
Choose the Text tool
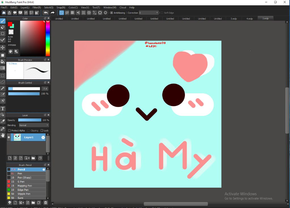coord(3,109)
